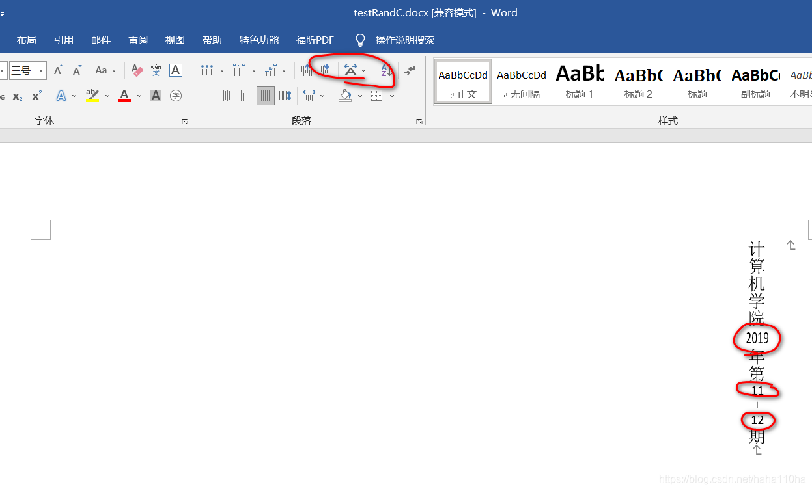Apply the 标题 1 style
The height and width of the screenshot is (491, 812).
[x=580, y=81]
